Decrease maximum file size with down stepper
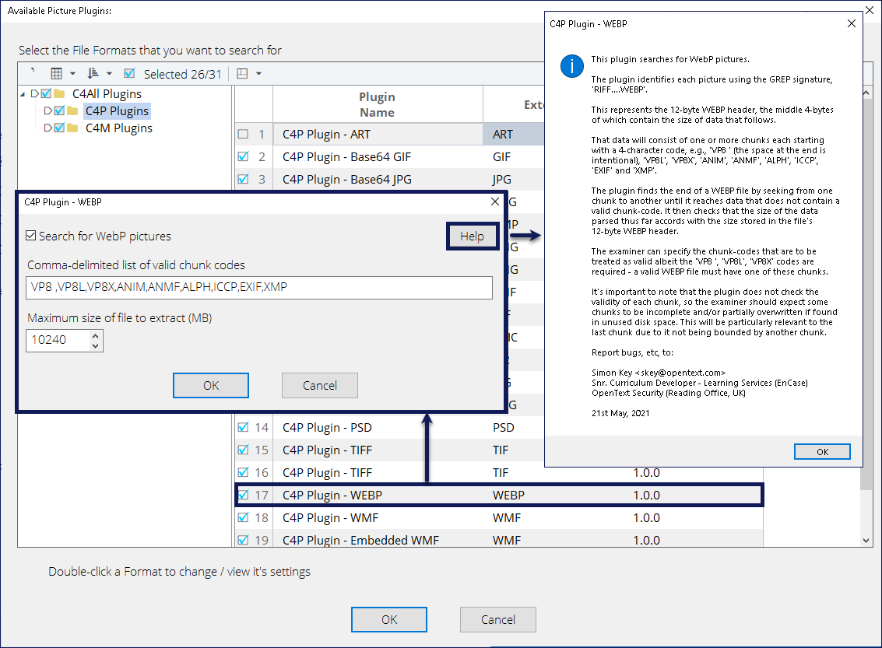882x648 pixels. tap(95, 345)
